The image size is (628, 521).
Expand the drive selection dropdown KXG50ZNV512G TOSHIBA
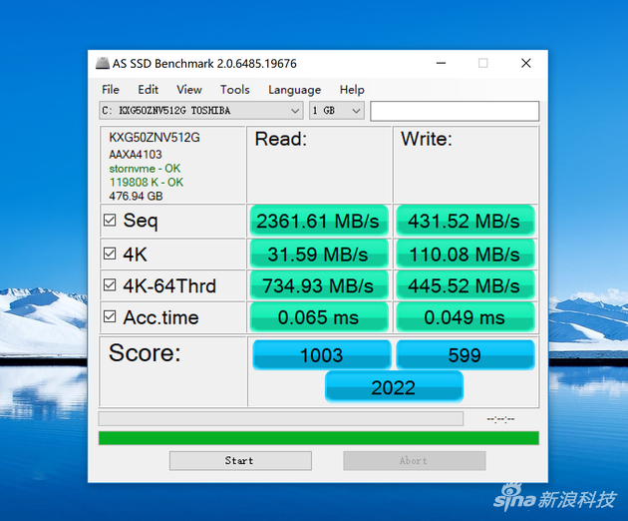point(201,111)
